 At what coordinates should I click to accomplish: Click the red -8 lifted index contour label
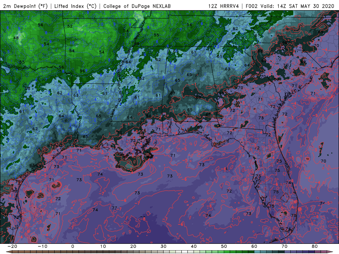(143, 219)
